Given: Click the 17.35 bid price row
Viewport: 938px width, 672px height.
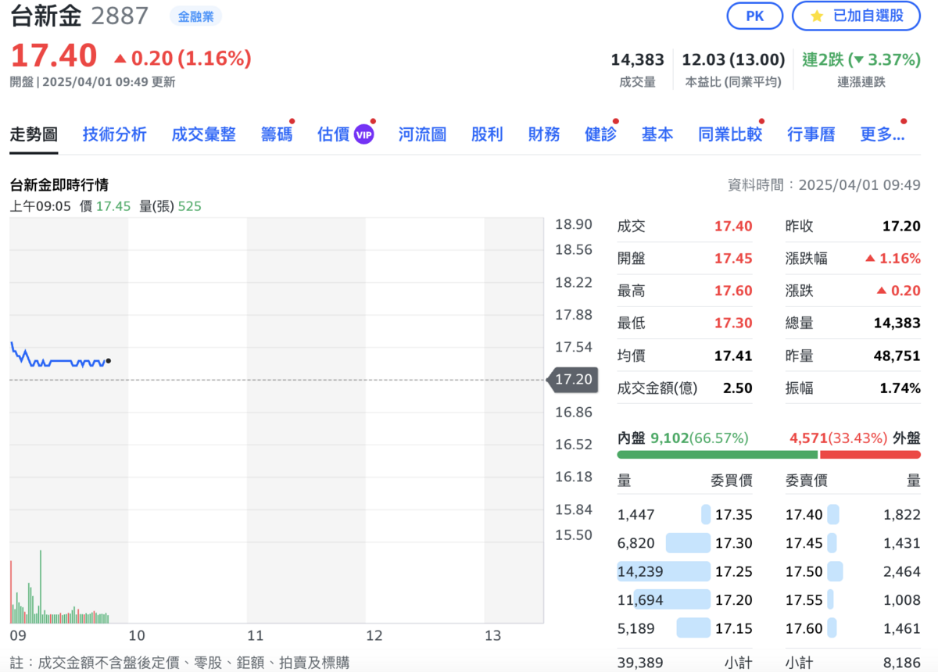Looking at the screenshot, I should pyautogui.click(x=685, y=515).
